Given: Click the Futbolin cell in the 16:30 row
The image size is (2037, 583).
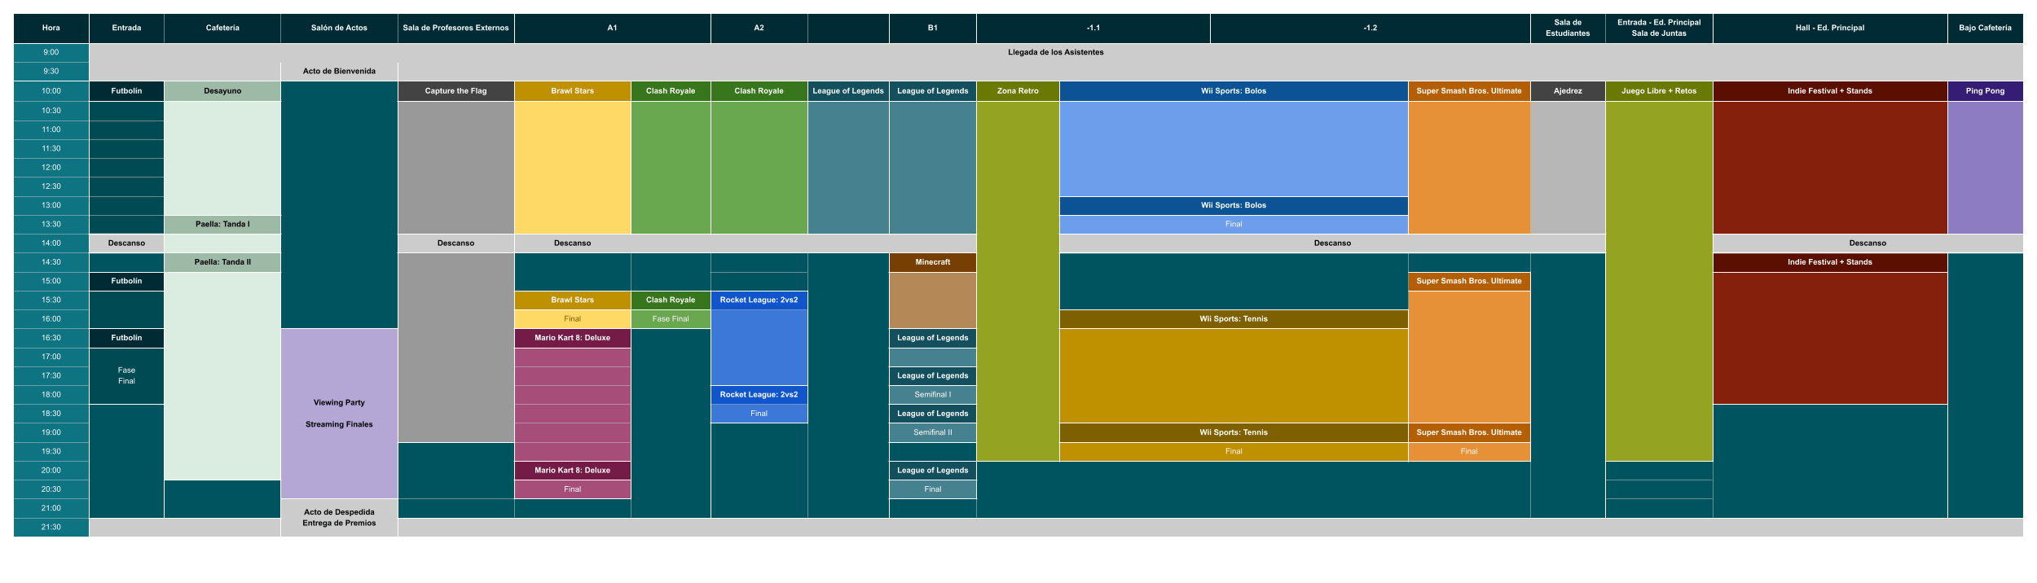Looking at the screenshot, I should coord(126,338).
